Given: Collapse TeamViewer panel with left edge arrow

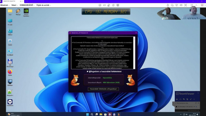Looking at the screenshot, I should pos(173,103).
